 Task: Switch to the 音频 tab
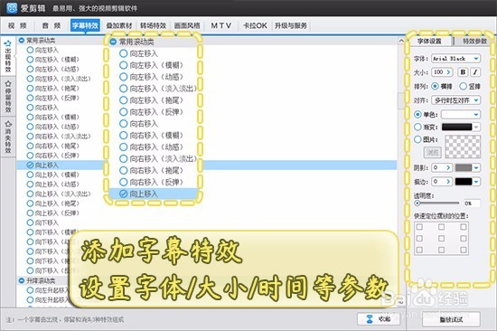52,25
